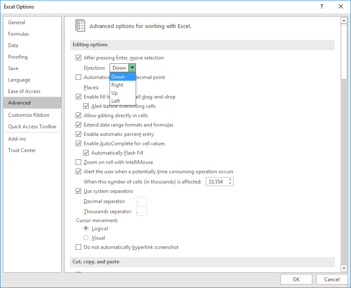Enable Zoom on roll with IntelliMouse
351x288 pixels.
tap(78, 162)
